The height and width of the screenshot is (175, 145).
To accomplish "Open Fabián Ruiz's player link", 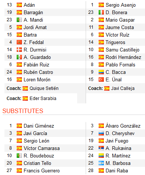I will click(x=36, y=65).
